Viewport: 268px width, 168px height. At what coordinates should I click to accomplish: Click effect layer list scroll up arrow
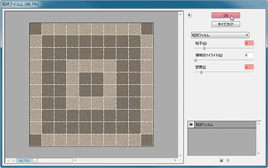[259, 123]
